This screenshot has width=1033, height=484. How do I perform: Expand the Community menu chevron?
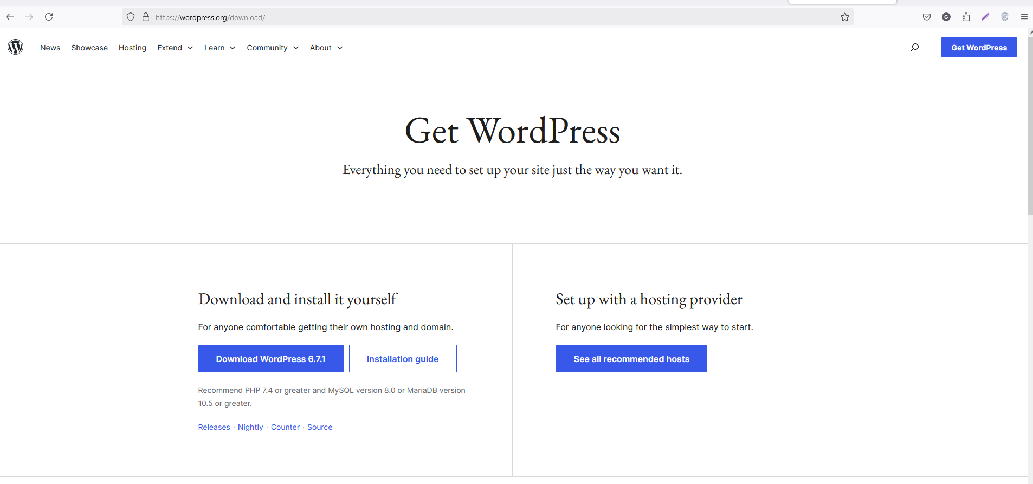click(x=296, y=48)
